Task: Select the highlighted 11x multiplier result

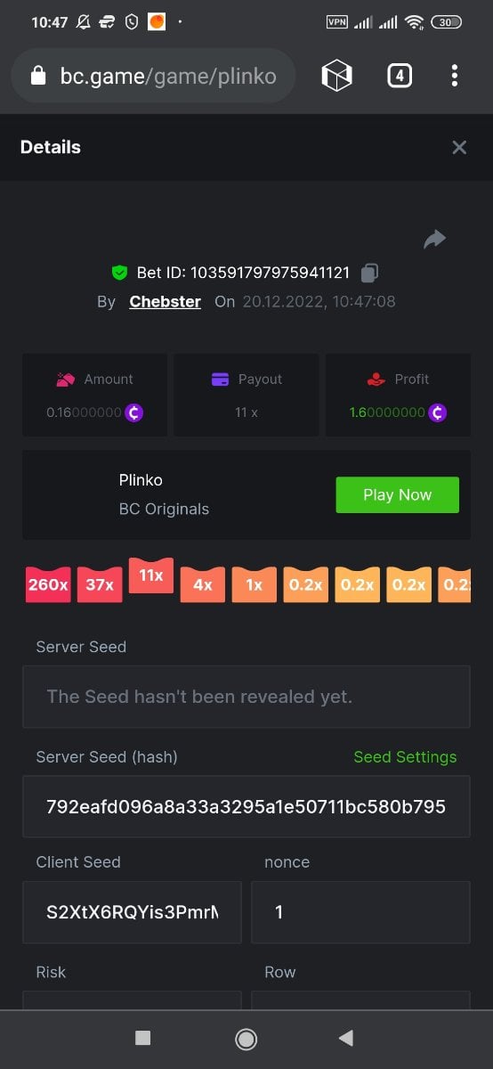Action: (151, 575)
